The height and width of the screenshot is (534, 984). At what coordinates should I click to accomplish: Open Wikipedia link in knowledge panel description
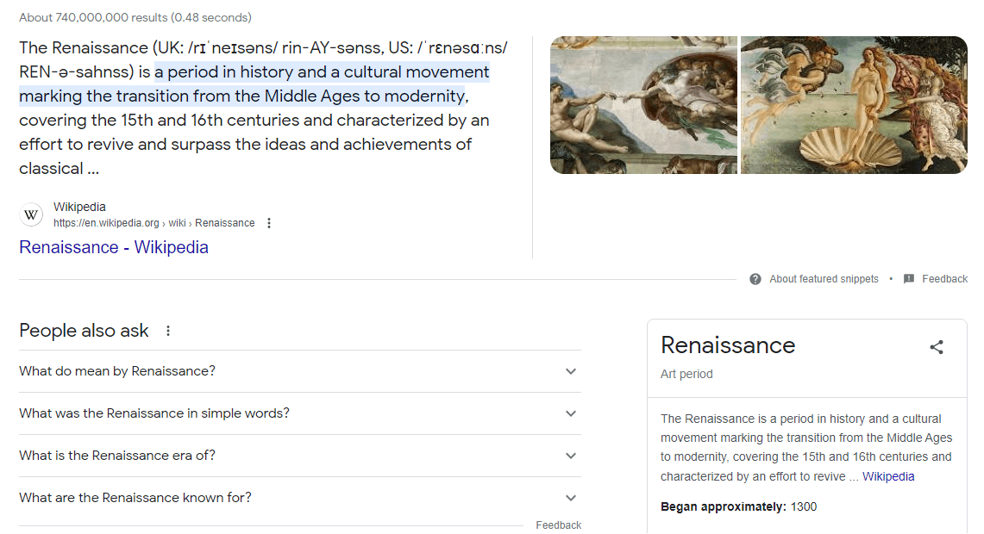888,476
